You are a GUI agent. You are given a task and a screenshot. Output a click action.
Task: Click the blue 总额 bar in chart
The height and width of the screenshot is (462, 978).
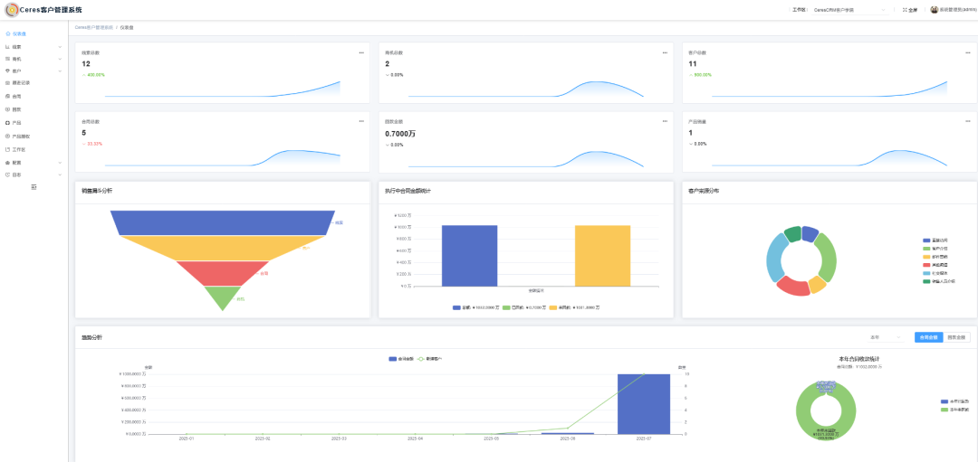469,256
